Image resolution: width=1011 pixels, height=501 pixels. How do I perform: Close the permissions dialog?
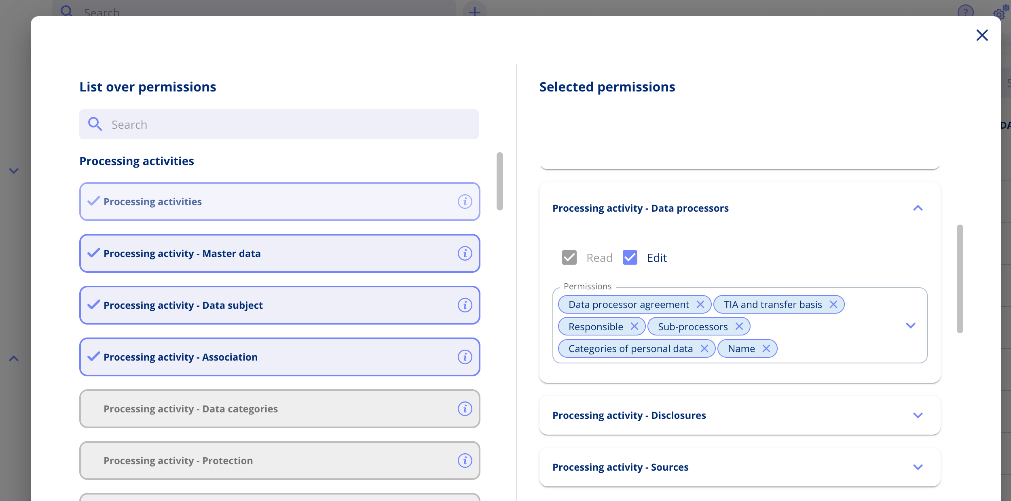[x=982, y=35]
